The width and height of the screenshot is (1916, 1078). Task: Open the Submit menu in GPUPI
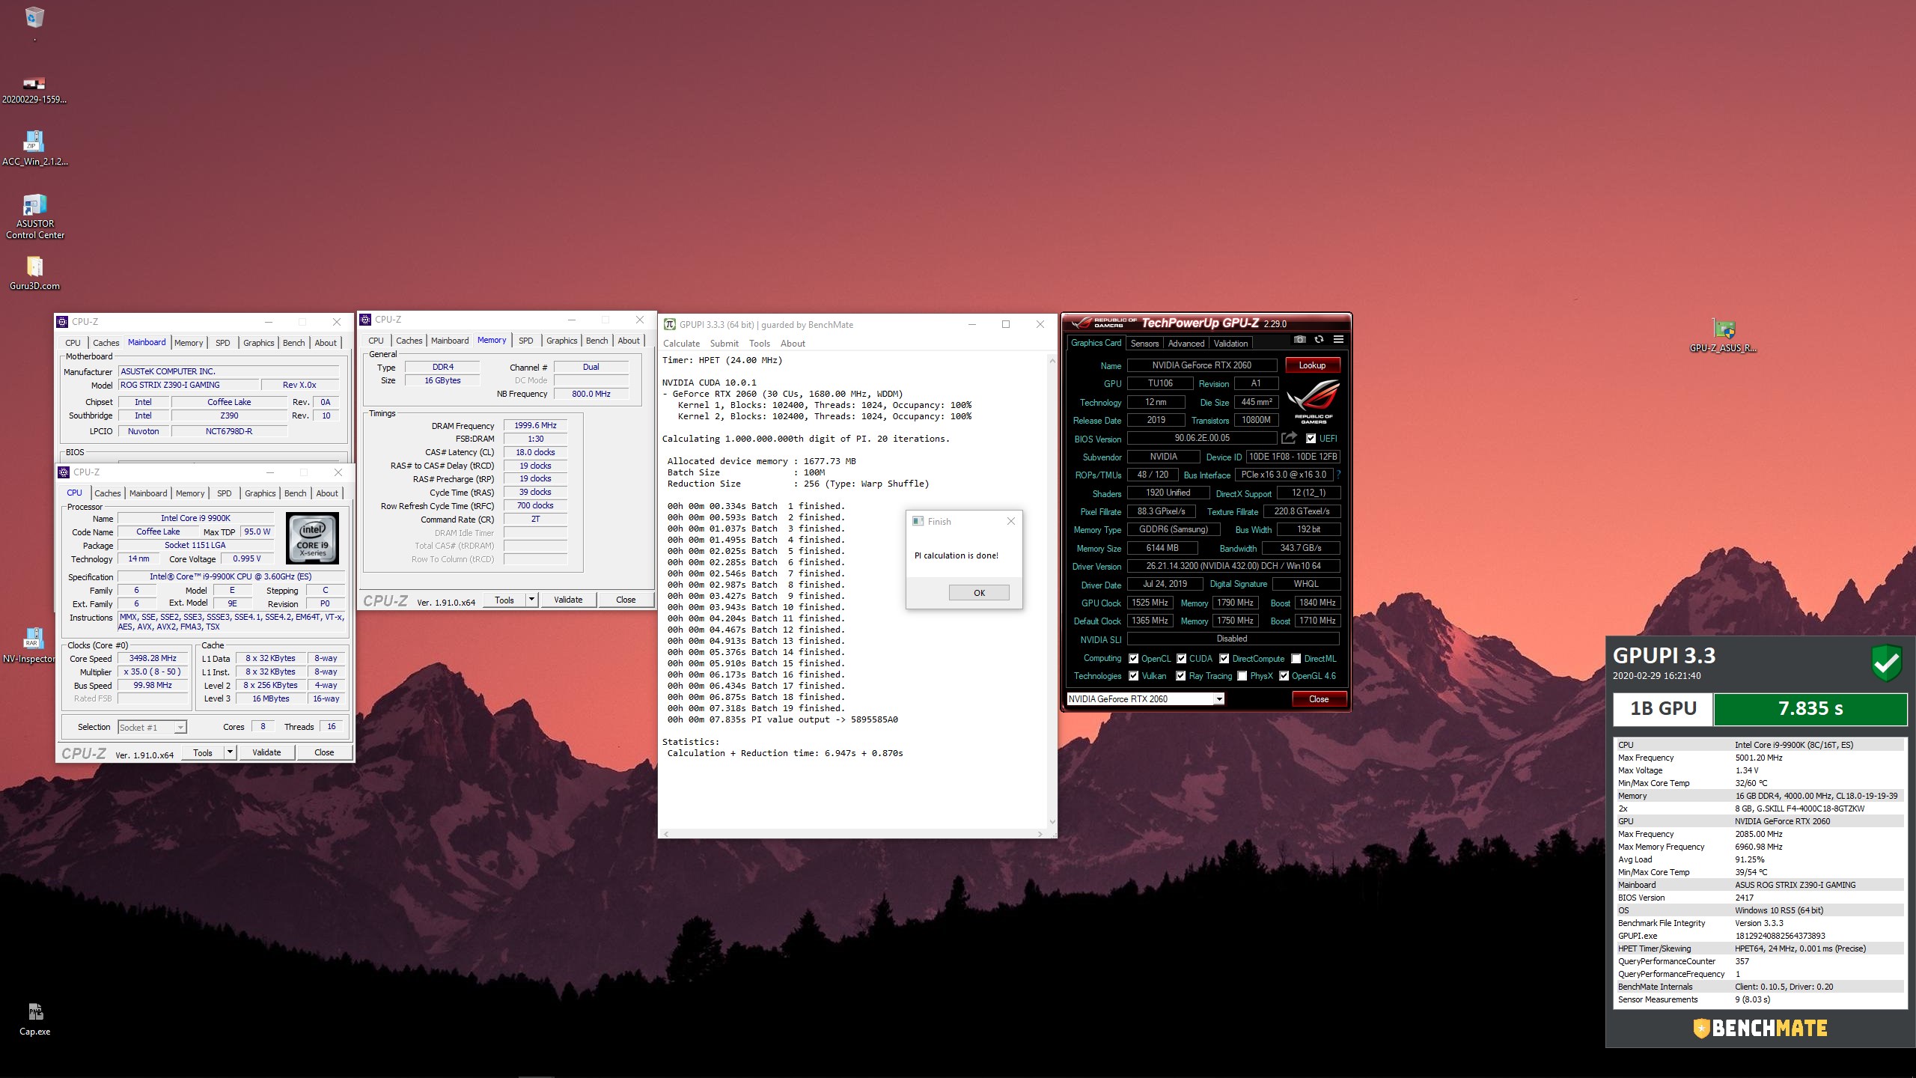[x=724, y=344]
